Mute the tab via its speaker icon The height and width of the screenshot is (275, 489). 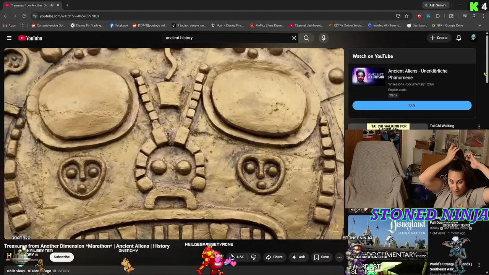pos(52,5)
